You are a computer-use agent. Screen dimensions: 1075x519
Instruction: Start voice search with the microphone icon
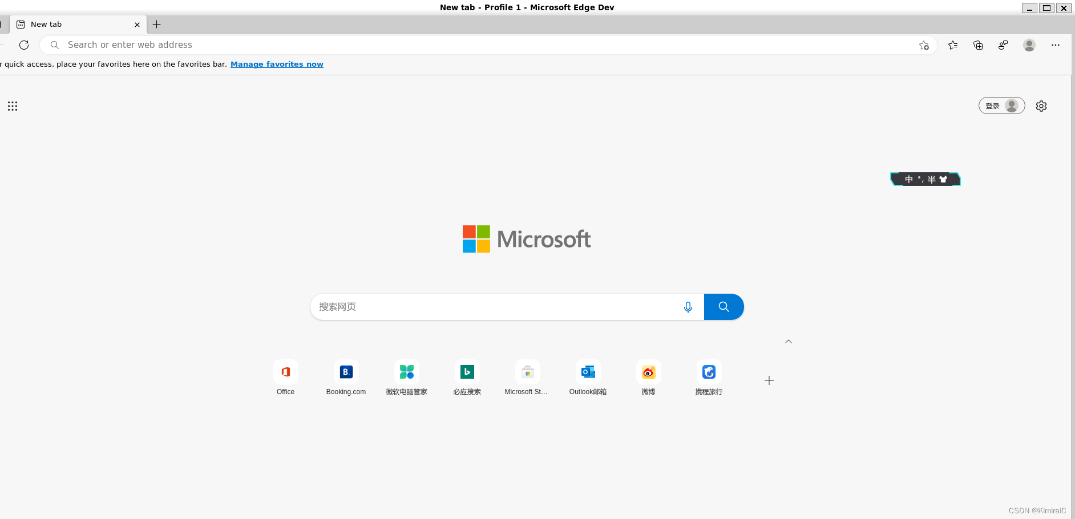[x=688, y=307]
